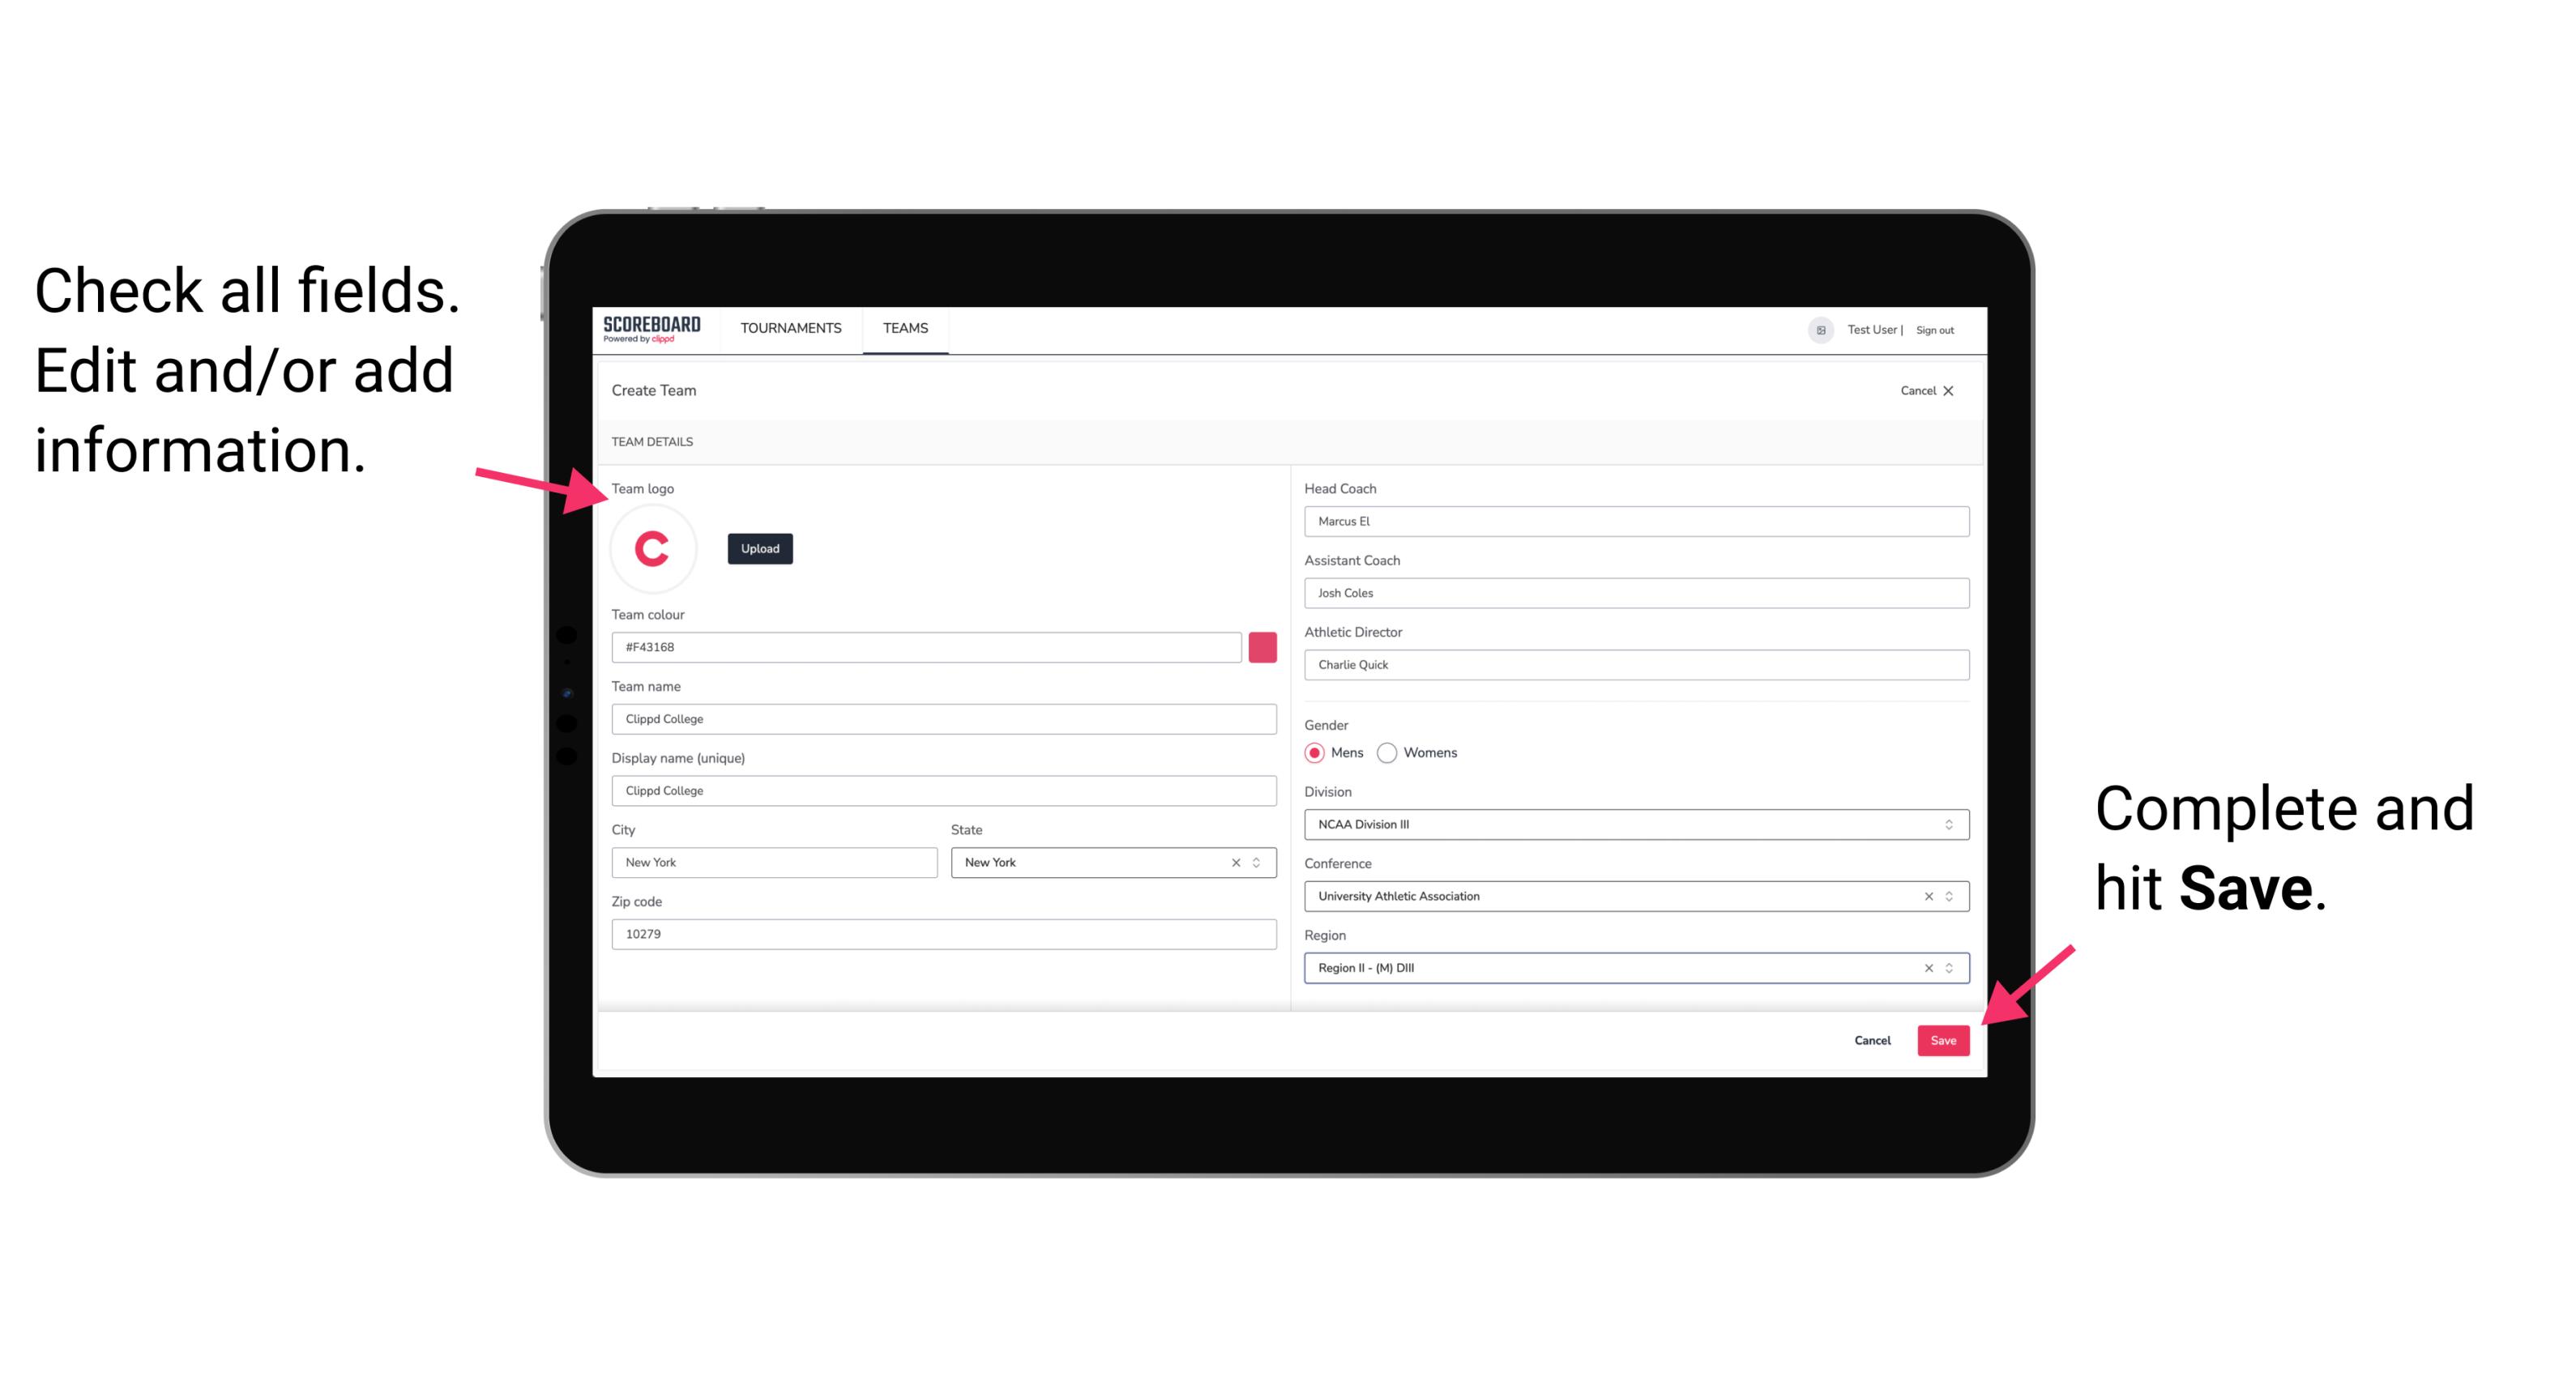Viewport: 2576px width, 1385px height.
Task: Select the Teams tab
Action: click(x=904, y=329)
